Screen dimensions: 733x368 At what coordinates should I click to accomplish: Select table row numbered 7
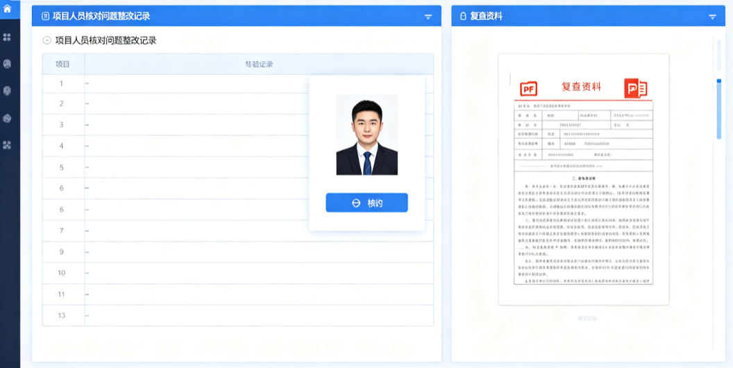(x=238, y=231)
